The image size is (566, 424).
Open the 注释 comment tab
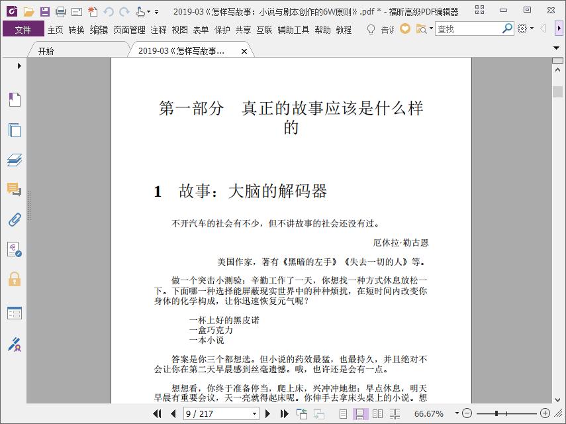click(x=158, y=30)
